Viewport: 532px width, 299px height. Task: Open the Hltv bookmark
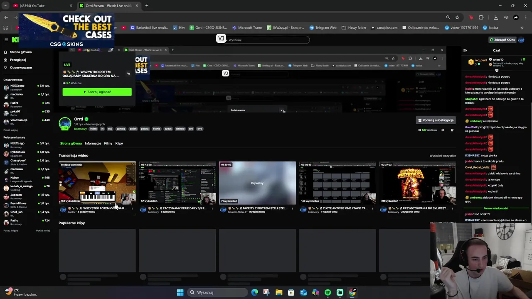pyautogui.click(x=179, y=28)
